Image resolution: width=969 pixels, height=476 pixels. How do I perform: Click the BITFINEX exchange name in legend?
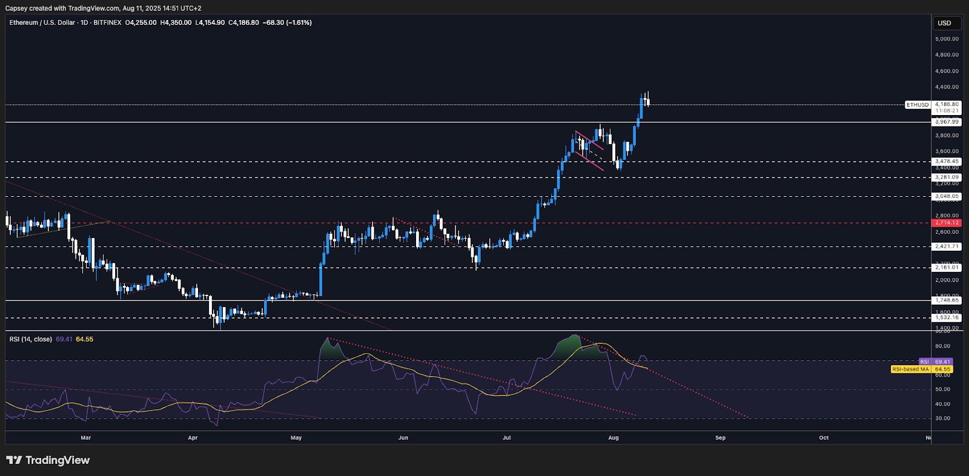(107, 22)
